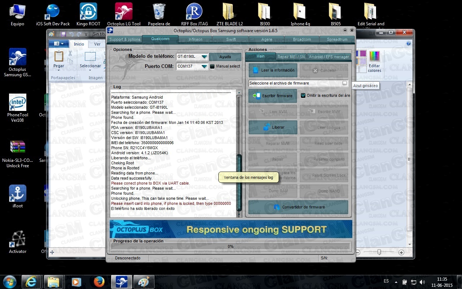
Task: Select the Main actions tab
Action: (x=260, y=56)
